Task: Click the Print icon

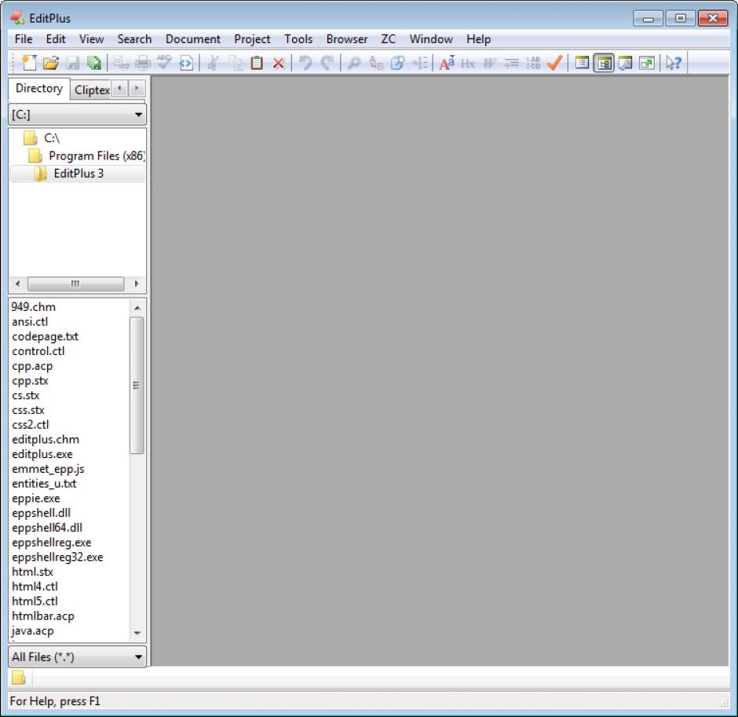Action: [143, 63]
